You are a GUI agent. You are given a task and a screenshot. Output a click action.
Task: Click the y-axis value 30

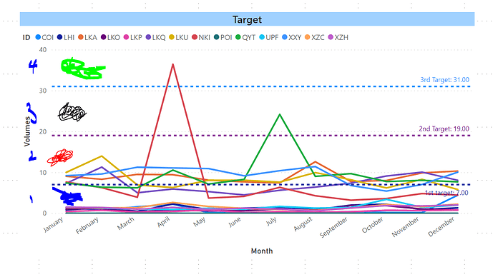pyautogui.click(x=43, y=91)
